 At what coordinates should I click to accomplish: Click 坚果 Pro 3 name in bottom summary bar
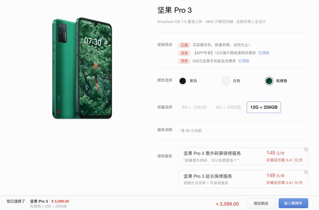tap(39, 201)
